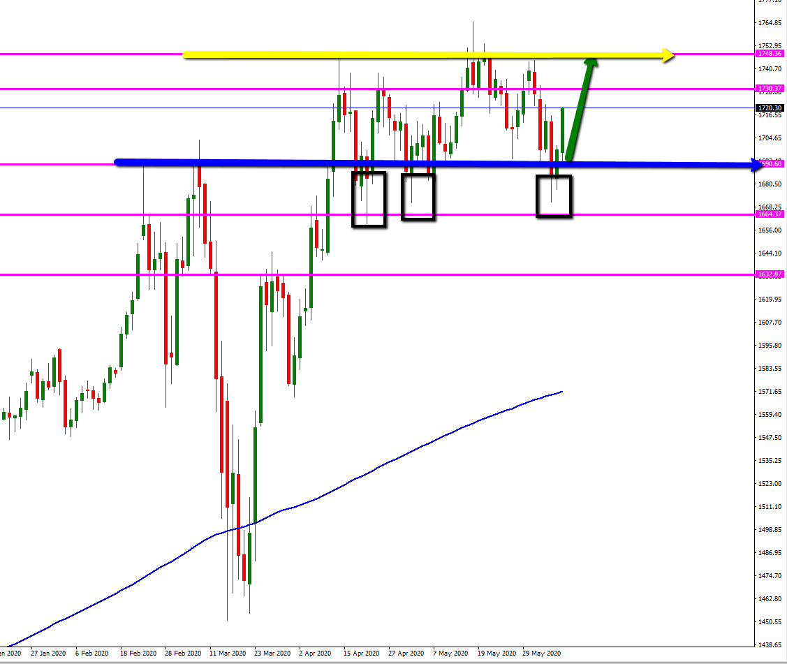Click the 6 Feb 2020 date label
The height and width of the screenshot is (664, 787).
pos(92,654)
